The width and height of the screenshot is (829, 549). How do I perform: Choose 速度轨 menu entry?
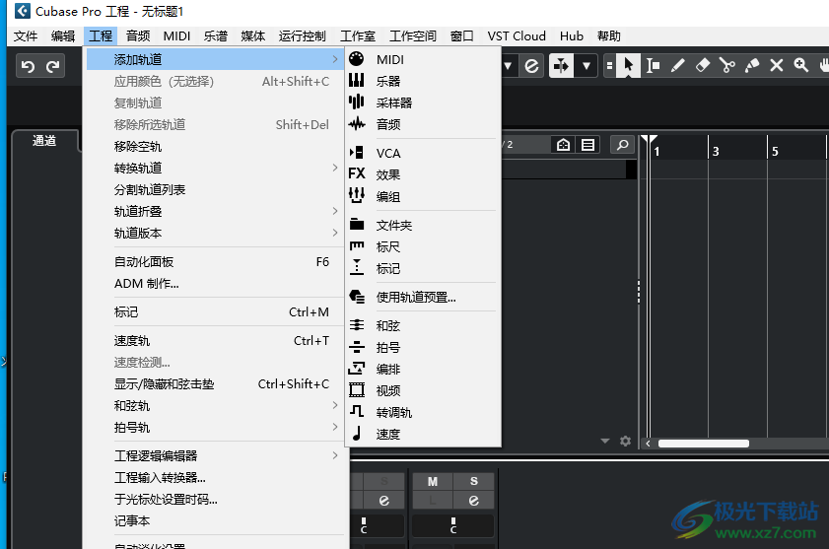(215, 340)
